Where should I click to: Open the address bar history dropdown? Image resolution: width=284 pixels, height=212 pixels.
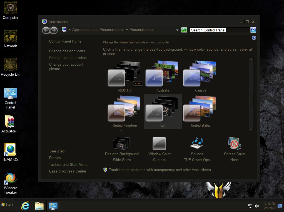[x=177, y=30]
